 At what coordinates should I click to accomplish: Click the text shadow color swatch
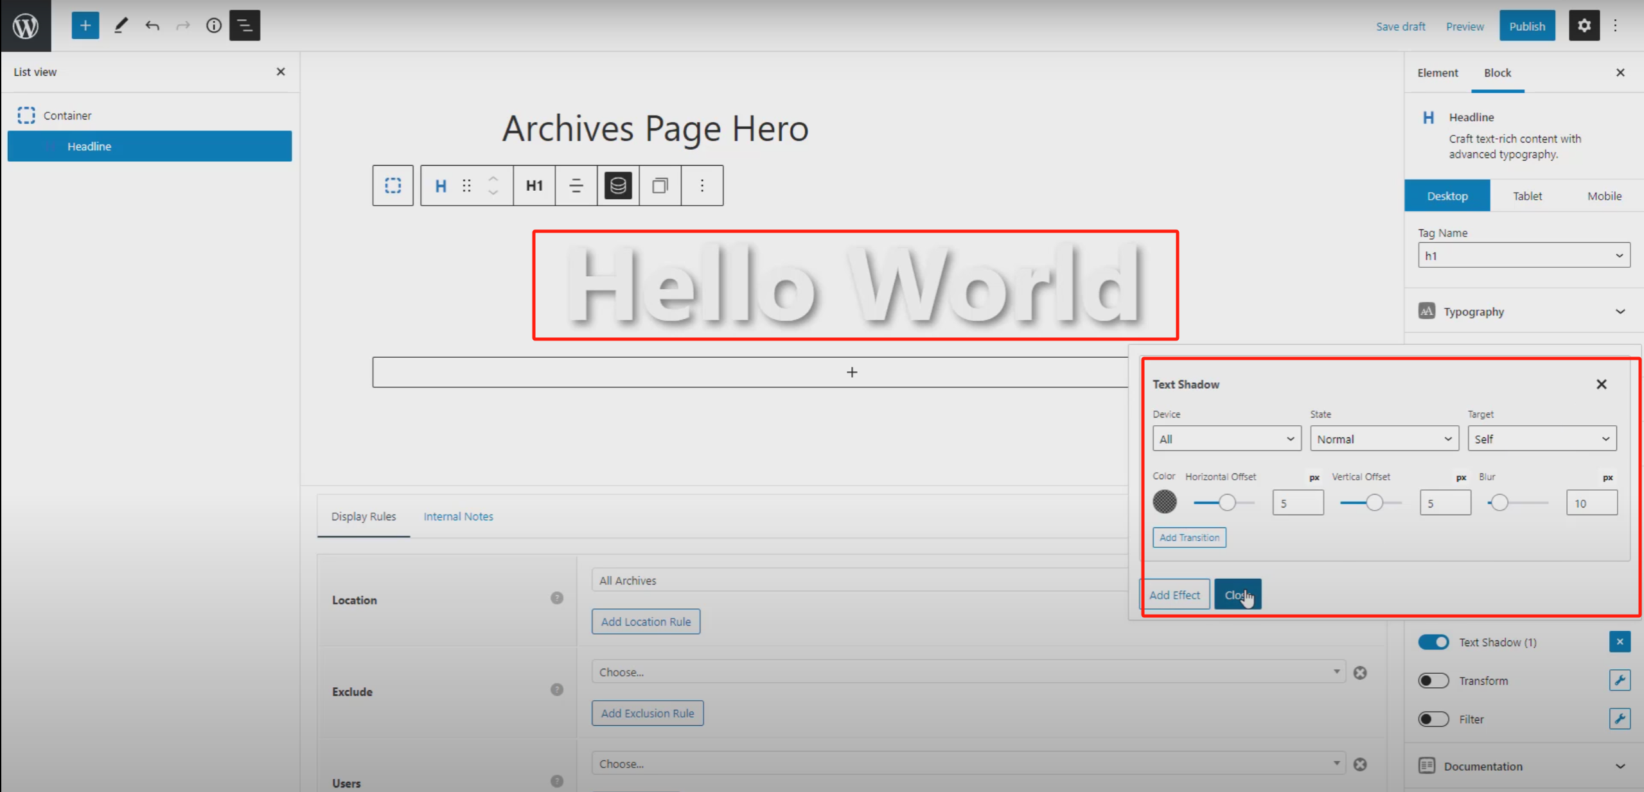[1164, 502]
